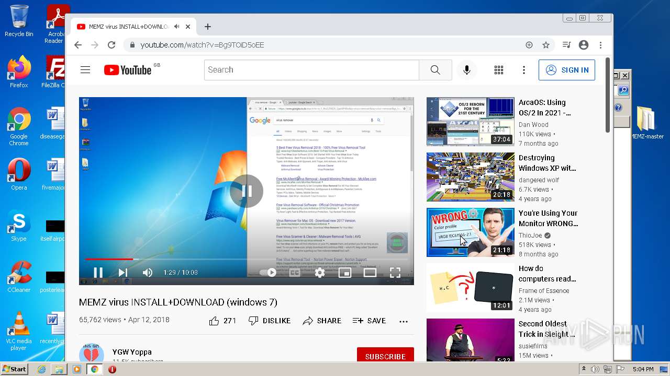Click the large pause overlay in the video
670x376 pixels.
coord(247,191)
